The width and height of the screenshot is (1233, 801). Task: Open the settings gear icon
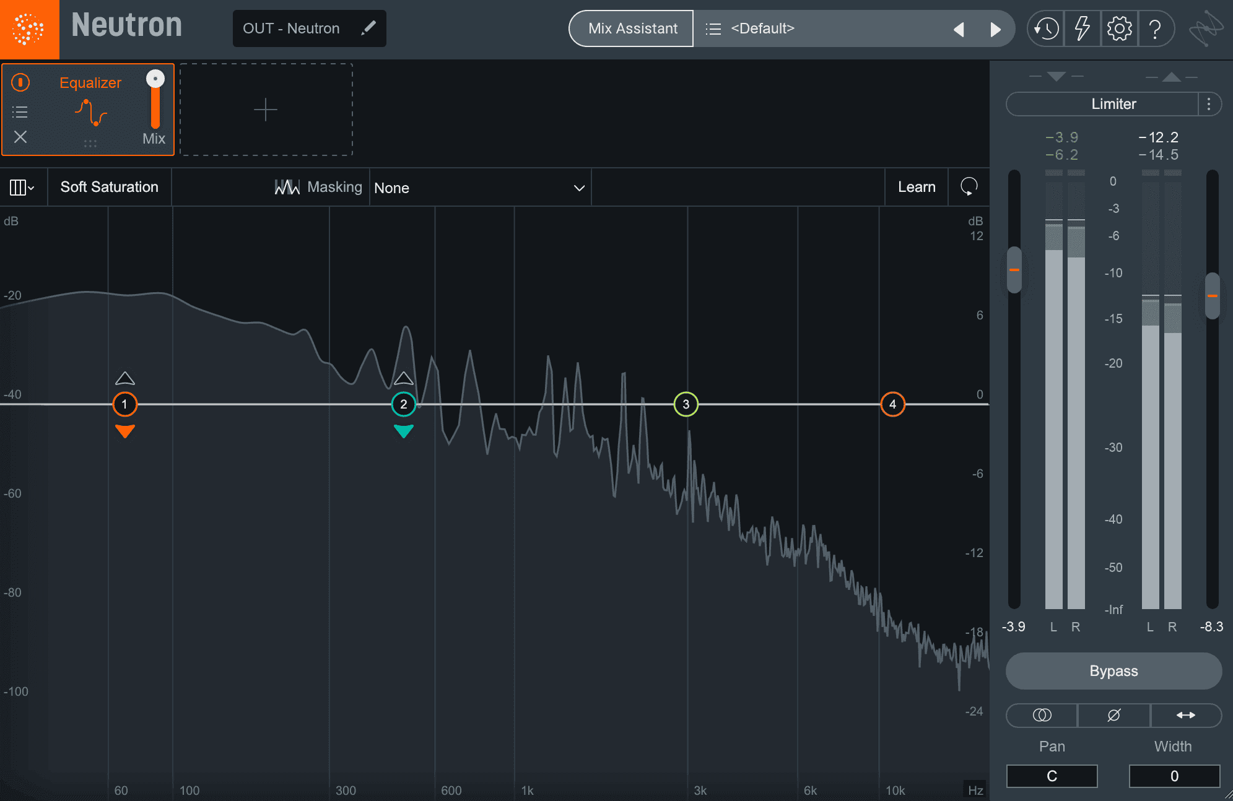tap(1119, 28)
